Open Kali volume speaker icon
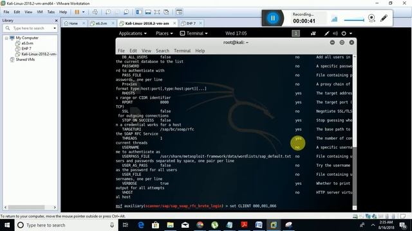This screenshot has width=412, height=231. (x=335, y=33)
